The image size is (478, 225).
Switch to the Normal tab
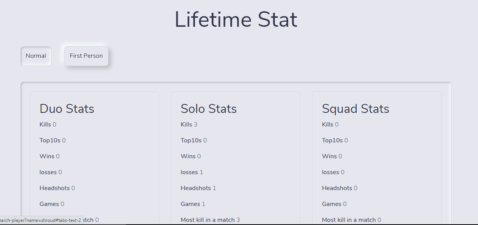(36, 56)
